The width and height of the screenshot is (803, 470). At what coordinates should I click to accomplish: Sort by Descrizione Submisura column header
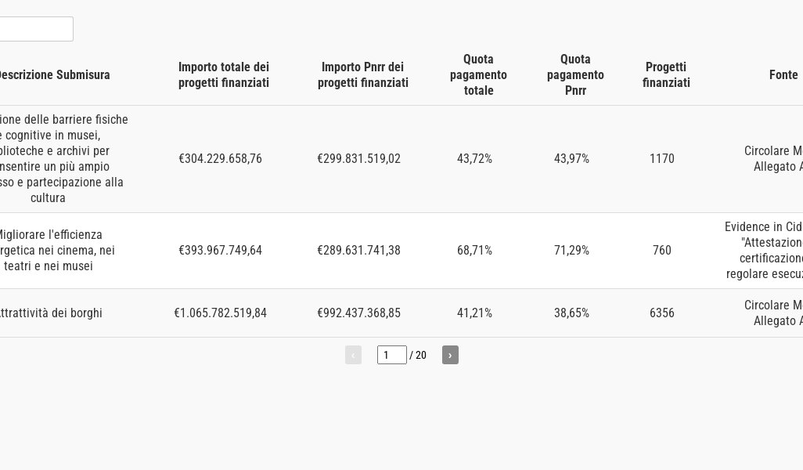53,75
